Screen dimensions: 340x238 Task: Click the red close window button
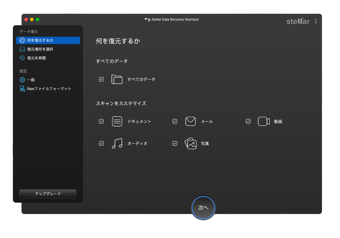coord(26,19)
